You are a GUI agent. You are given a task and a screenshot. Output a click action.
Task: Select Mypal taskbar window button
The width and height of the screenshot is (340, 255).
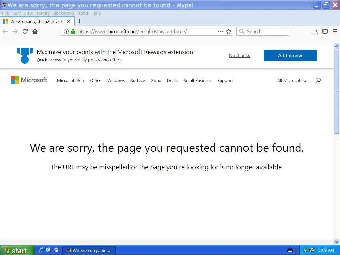click(x=89, y=250)
